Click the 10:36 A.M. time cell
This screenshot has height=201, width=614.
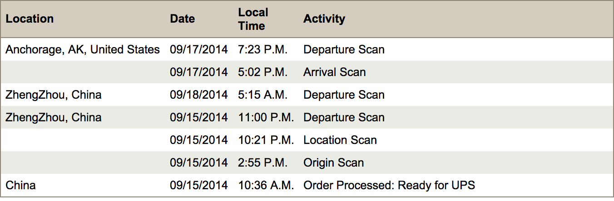click(266, 186)
